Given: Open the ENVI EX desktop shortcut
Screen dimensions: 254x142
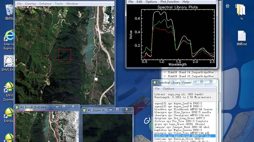Looking at the screenshot, I should [8, 61].
